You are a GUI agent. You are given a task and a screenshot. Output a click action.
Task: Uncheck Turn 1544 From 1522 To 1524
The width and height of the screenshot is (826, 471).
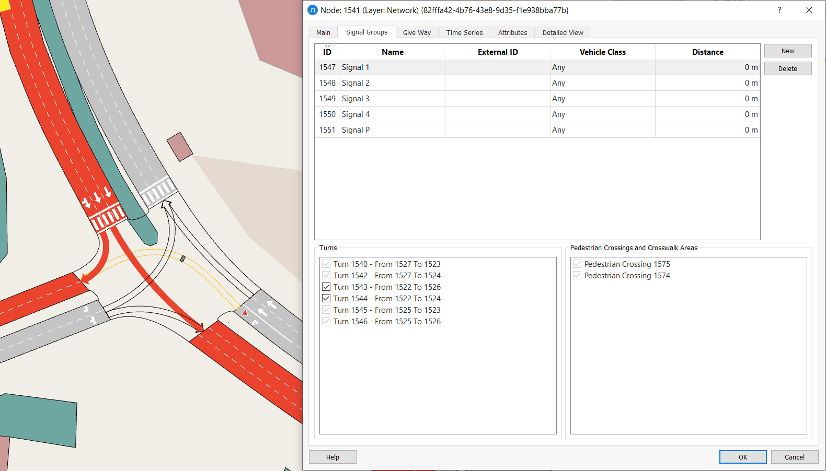coord(326,299)
